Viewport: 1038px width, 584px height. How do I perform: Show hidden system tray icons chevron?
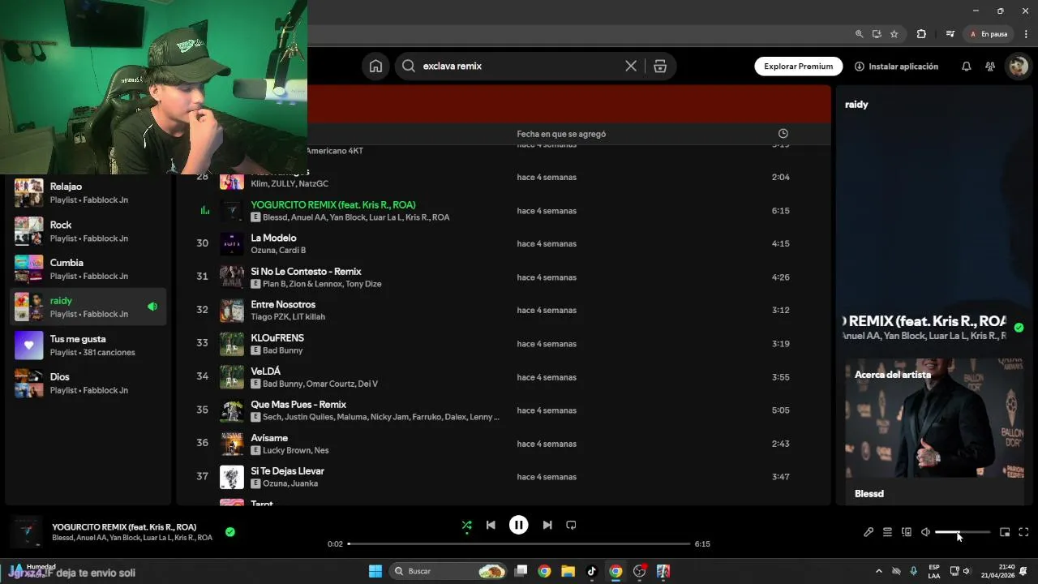pyautogui.click(x=878, y=571)
